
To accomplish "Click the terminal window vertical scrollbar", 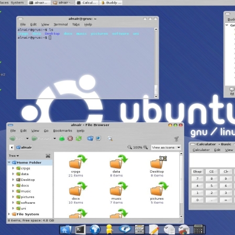I will 156,63.
